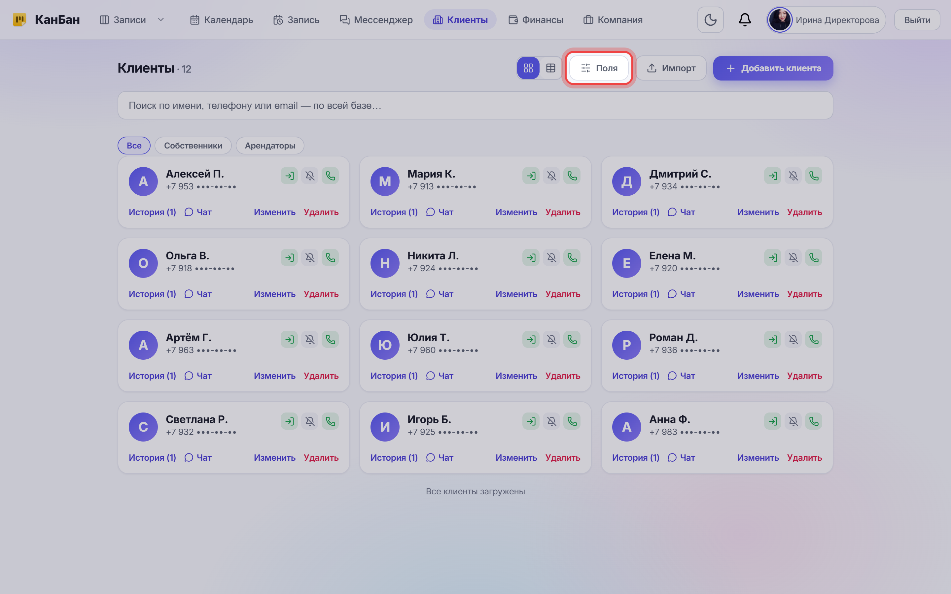
Task: Click phone icon on Анна Ф. card
Action: pos(813,421)
